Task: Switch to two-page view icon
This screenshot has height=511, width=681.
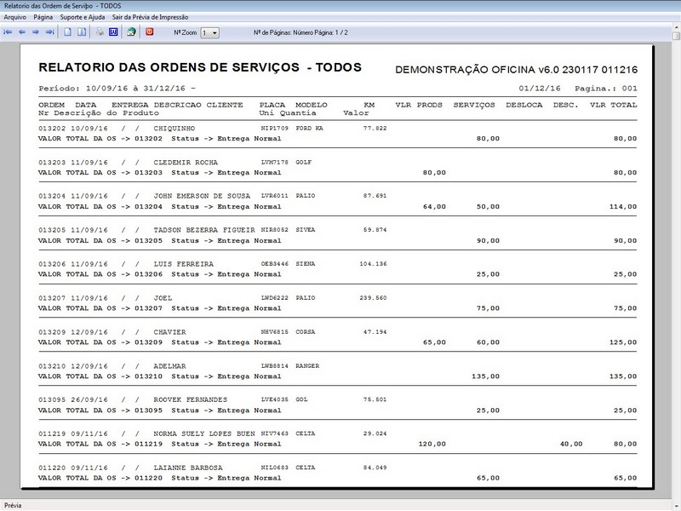Action: point(81,32)
